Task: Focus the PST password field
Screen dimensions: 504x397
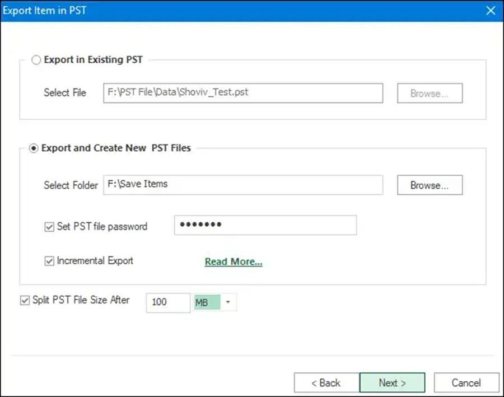Action: (x=265, y=225)
